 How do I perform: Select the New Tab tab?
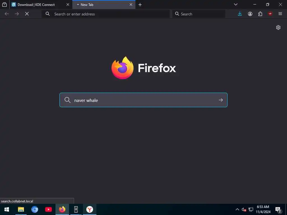104,4
